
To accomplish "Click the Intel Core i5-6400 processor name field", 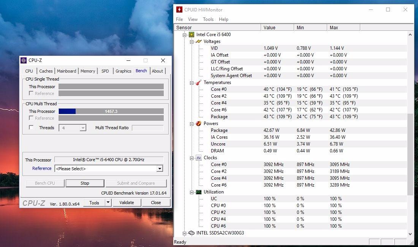I will [109, 160].
